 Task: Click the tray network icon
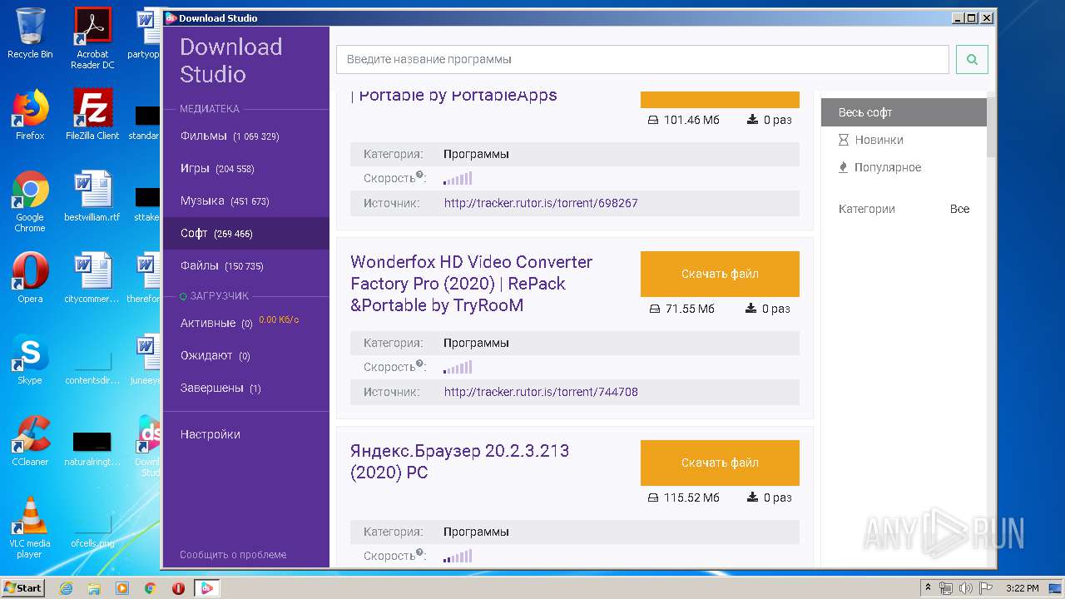point(946,588)
